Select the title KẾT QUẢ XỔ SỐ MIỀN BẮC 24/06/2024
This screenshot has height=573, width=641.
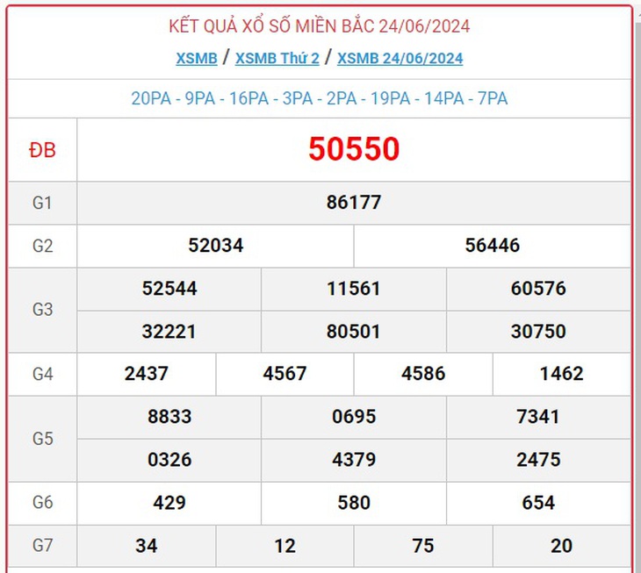coord(320,26)
